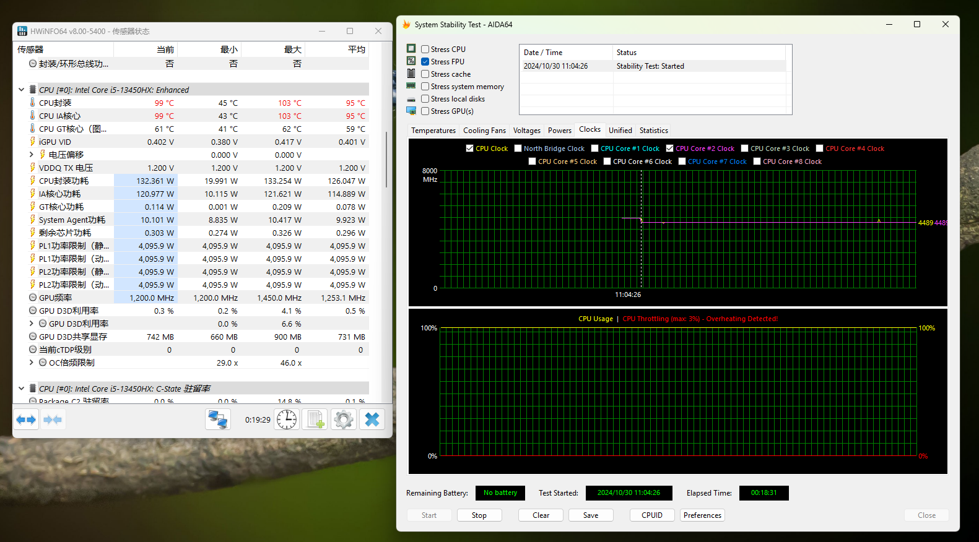The image size is (979, 542).
Task: Click the HWiNFO vertical scrollbar thumb
Action: pyautogui.click(x=387, y=160)
